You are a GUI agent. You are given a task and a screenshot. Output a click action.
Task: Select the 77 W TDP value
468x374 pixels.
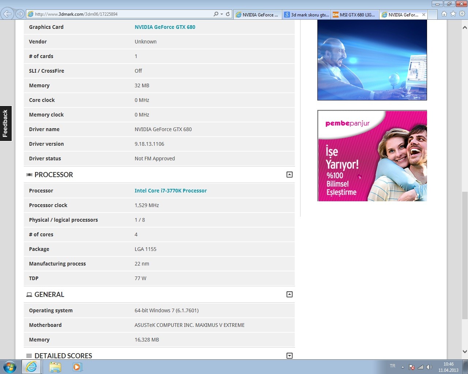coord(140,278)
